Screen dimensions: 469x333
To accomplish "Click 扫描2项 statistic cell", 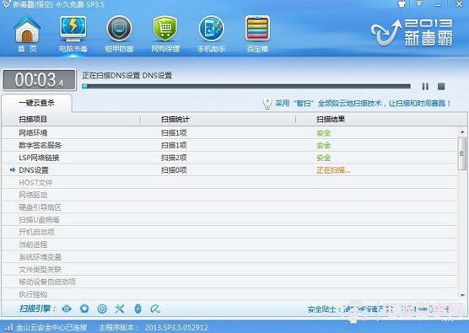I will 174,158.
